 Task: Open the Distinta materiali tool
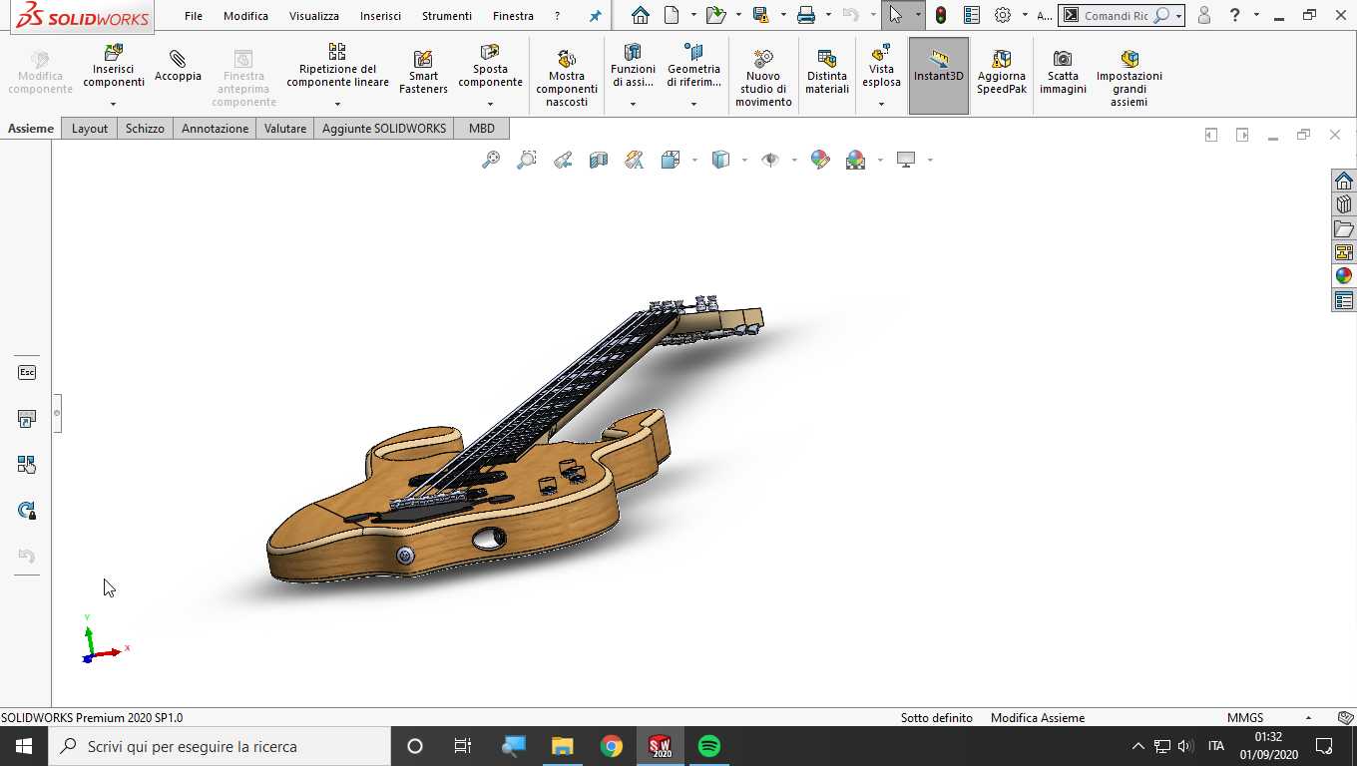(826, 72)
